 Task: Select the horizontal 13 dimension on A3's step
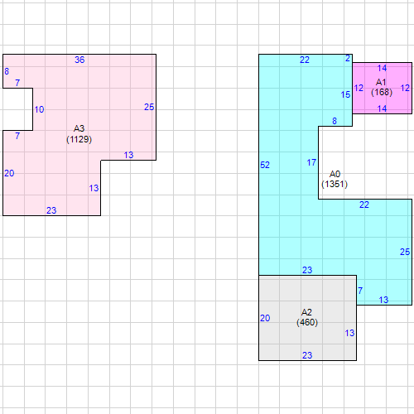(128, 155)
